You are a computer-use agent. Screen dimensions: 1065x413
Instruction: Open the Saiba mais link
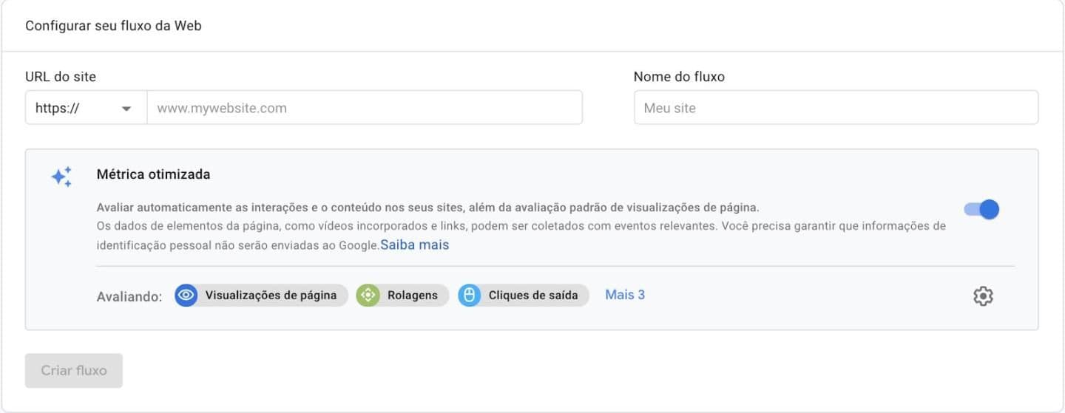pos(415,245)
